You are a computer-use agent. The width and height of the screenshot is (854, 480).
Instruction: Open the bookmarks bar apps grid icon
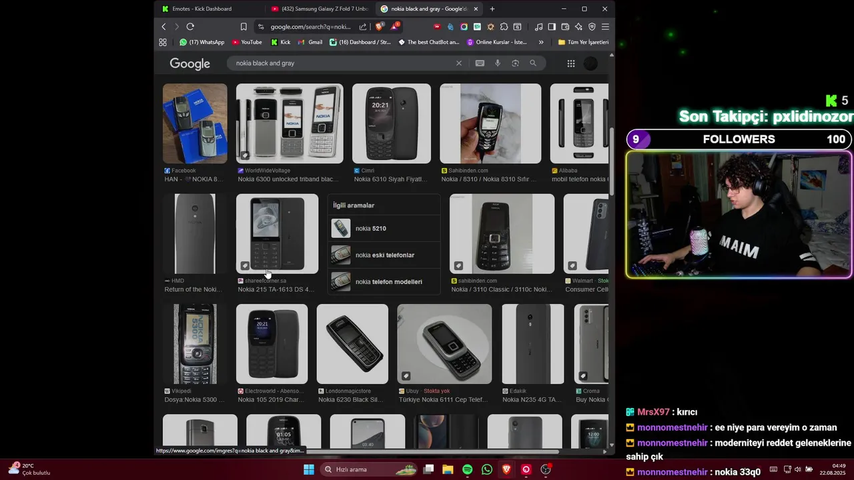pyautogui.click(x=163, y=42)
